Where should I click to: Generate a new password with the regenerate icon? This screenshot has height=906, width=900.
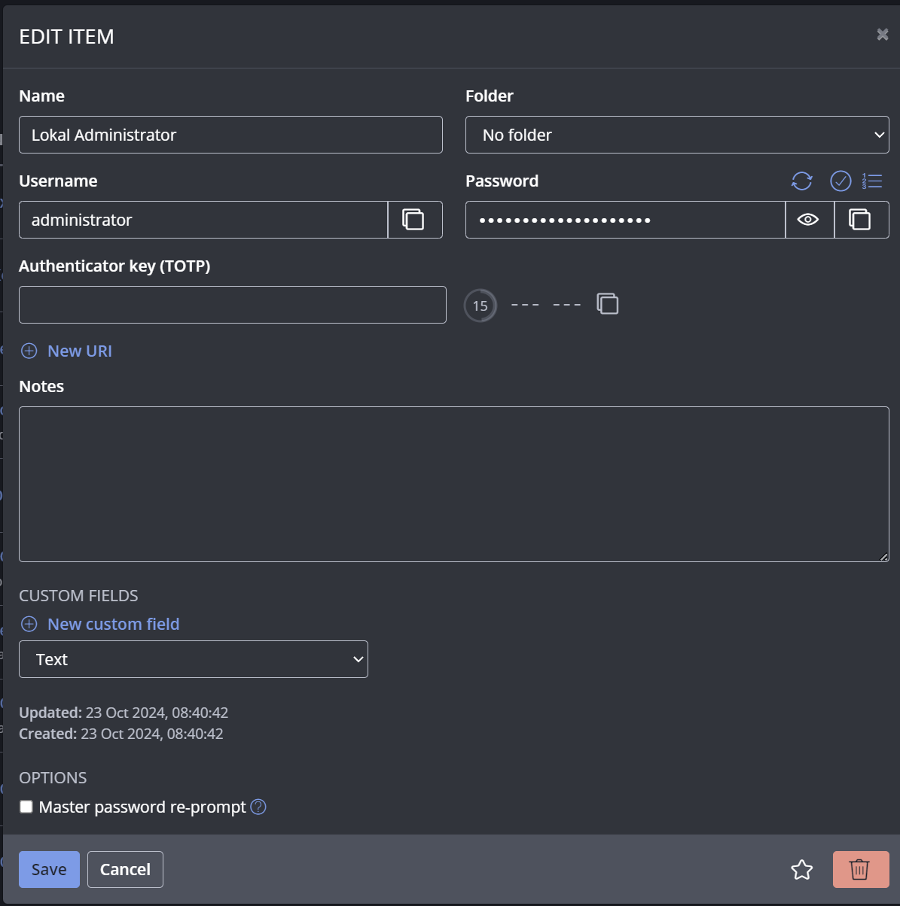pos(802,181)
